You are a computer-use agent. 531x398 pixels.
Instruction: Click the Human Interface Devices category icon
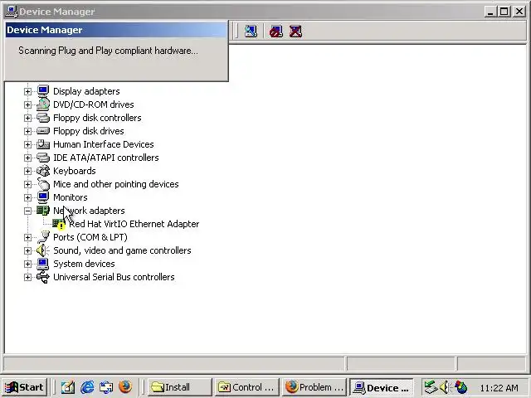click(x=43, y=144)
